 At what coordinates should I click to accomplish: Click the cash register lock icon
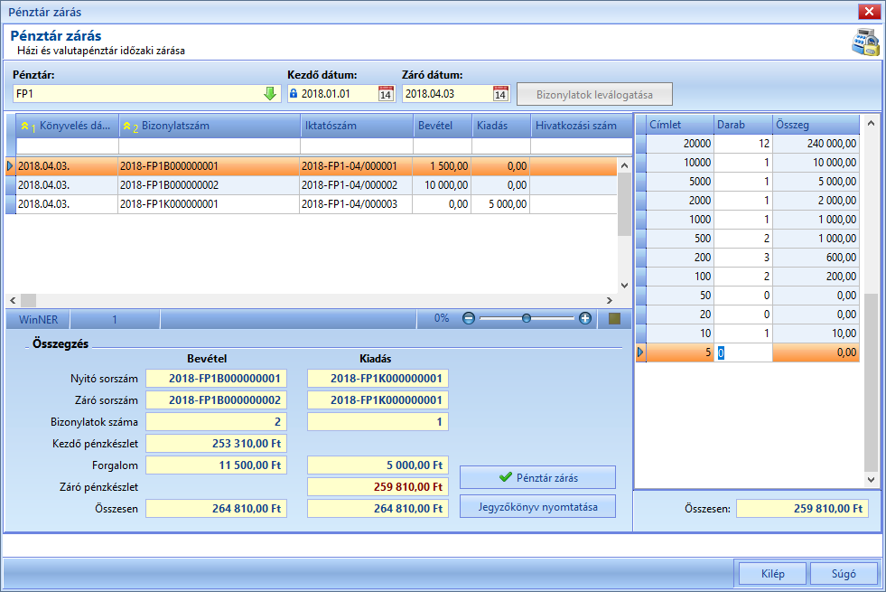(x=865, y=42)
